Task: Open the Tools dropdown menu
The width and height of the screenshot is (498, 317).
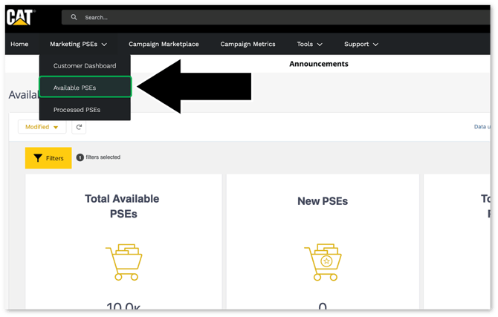Action: coord(309,44)
